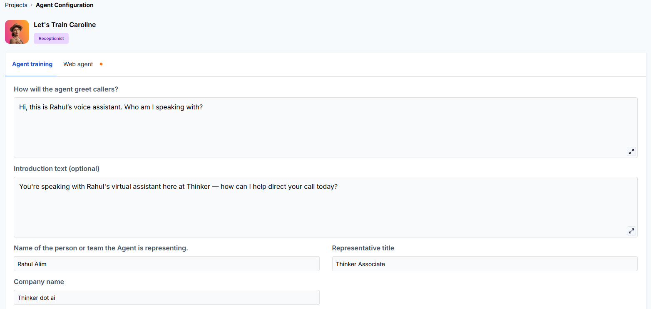651x309 pixels.
Task: Click the breadcrumb chevron after Projects
Action: [32, 5]
